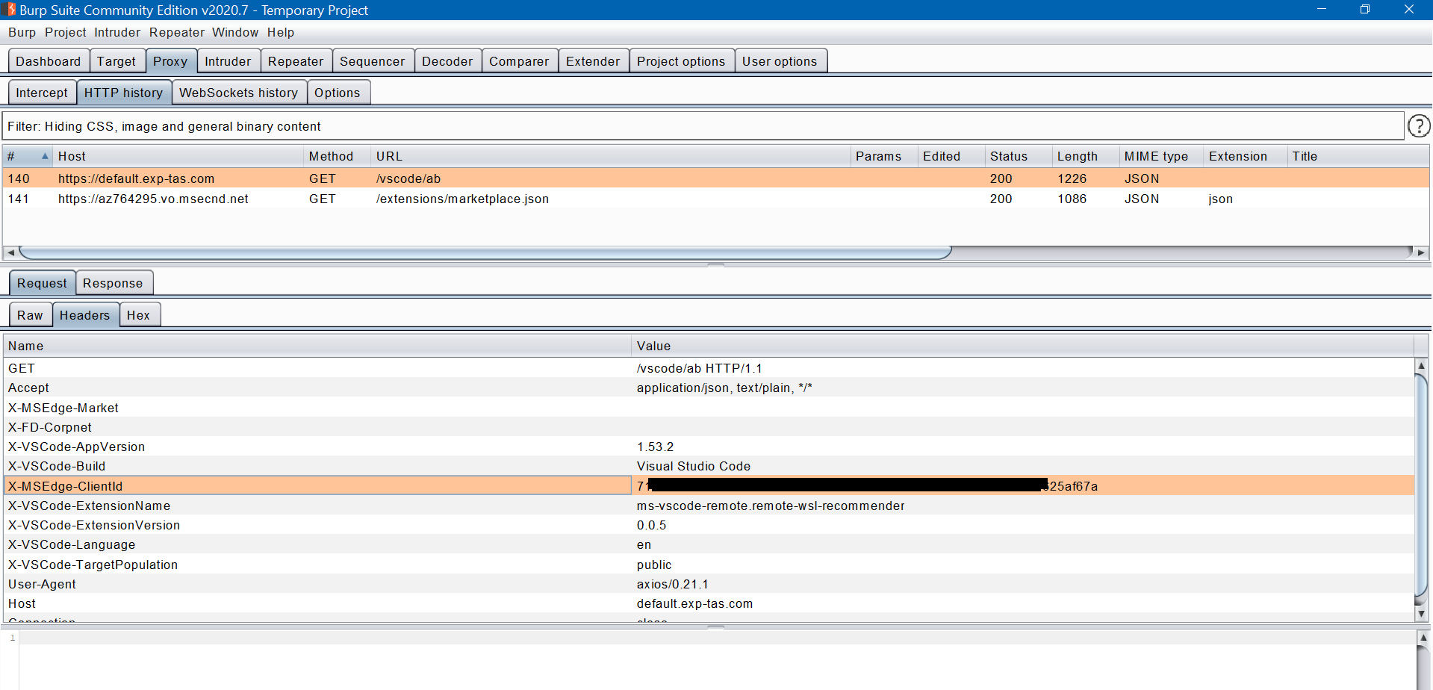Viewport: 1433px width, 690px height.
Task: Switch to the Target tab
Action: [x=116, y=60]
